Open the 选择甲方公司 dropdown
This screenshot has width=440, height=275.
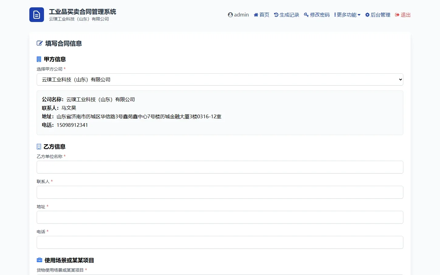click(x=220, y=79)
